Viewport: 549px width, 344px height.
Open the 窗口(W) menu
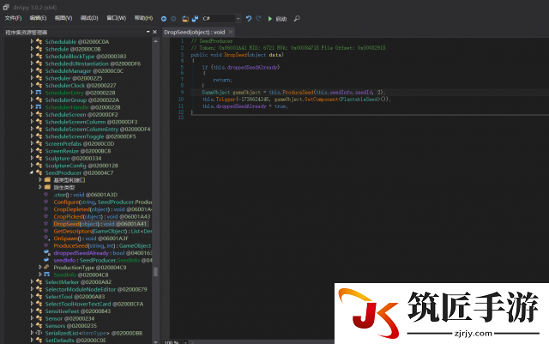(117, 18)
